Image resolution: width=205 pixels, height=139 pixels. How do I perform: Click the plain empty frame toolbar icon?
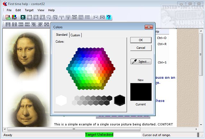tap(29, 17)
